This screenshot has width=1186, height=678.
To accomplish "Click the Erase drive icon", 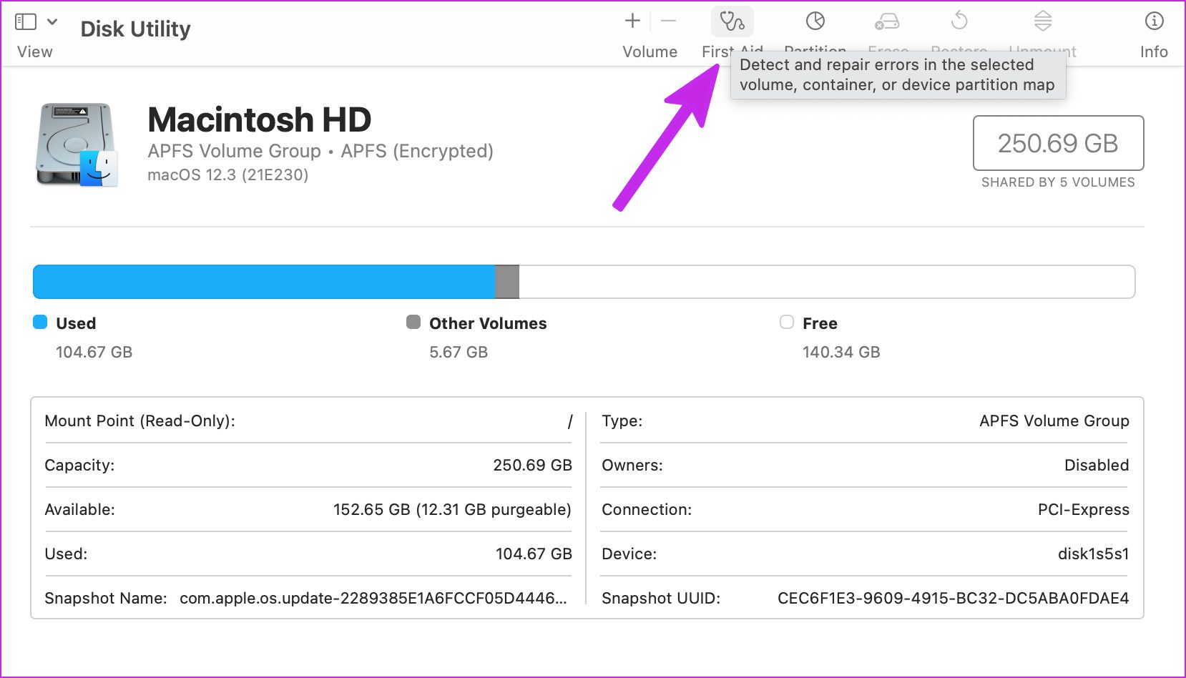I will [x=887, y=22].
